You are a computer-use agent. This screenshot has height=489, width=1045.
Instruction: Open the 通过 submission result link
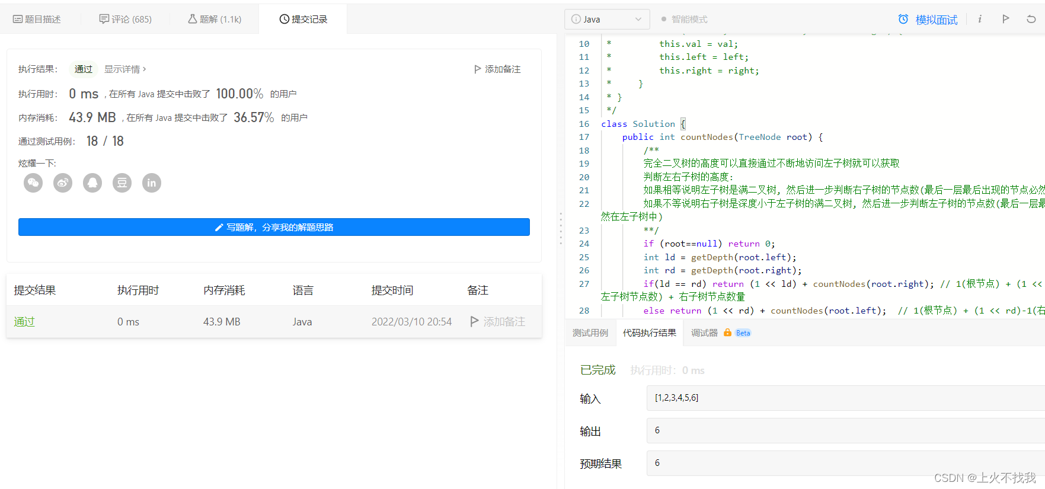(x=24, y=321)
